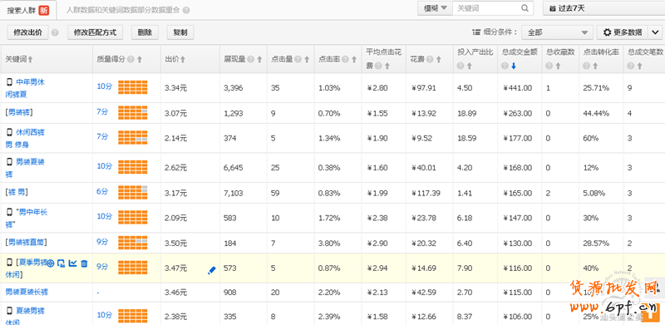
Task: Open keyword link 夏装男裤休闲
Action: tap(26, 316)
